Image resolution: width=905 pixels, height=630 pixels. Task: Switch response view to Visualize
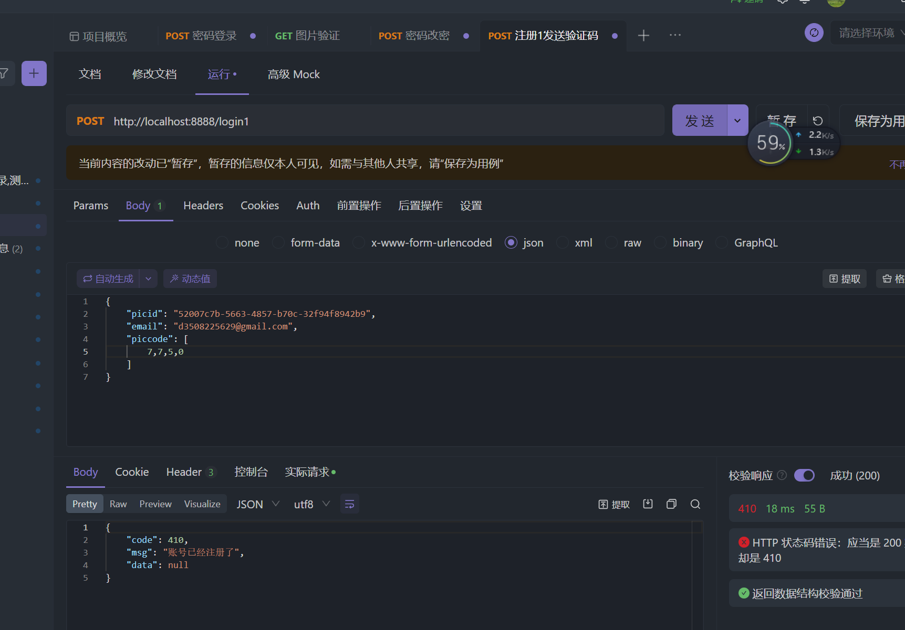tap(202, 504)
